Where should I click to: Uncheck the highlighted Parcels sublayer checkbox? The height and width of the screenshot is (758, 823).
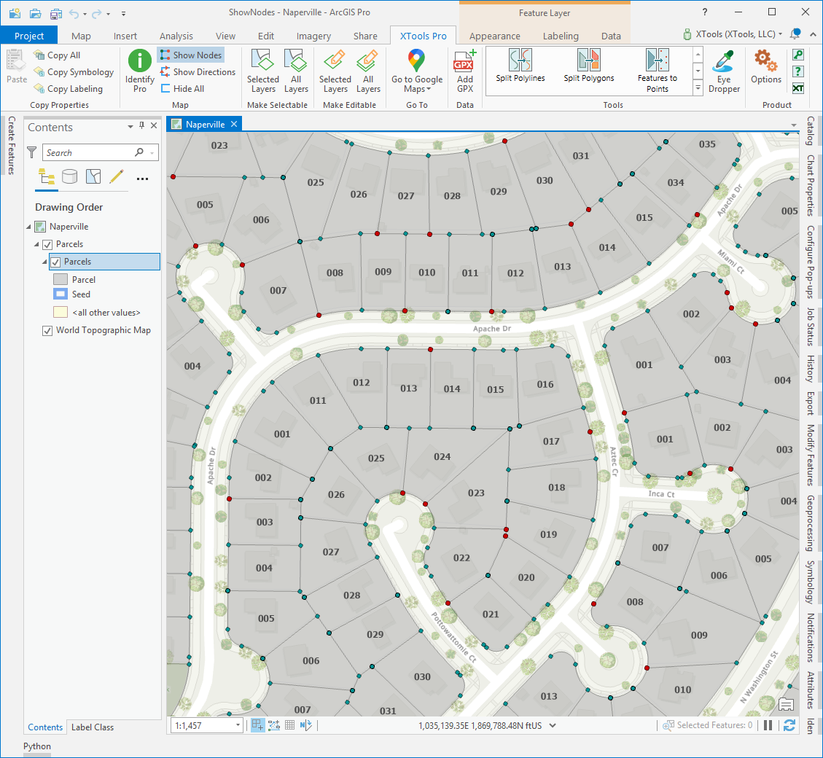(x=55, y=262)
